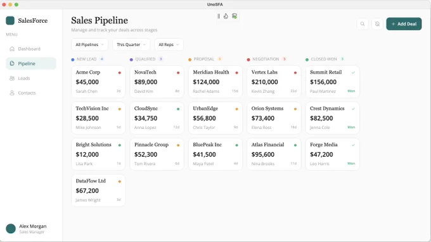Select Pipeline in the sidebar menu
This screenshot has height=242, width=431.
pyautogui.click(x=31, y=64)
